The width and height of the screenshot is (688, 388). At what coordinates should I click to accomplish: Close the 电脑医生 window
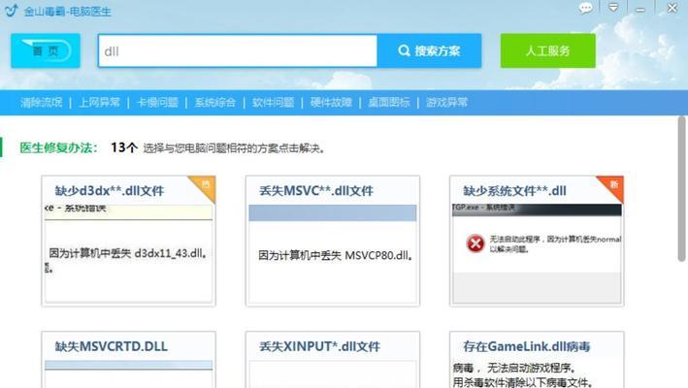672,8
